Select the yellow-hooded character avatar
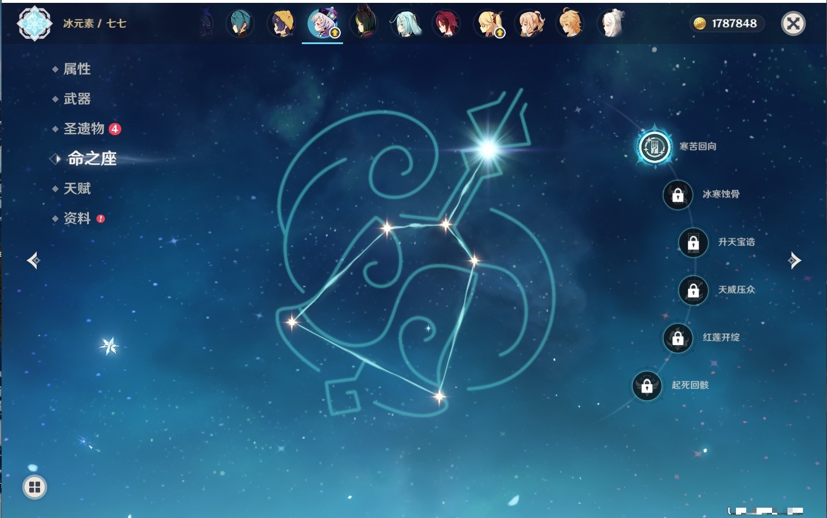Viewport: 827px width, 518px height. [281, 23]
